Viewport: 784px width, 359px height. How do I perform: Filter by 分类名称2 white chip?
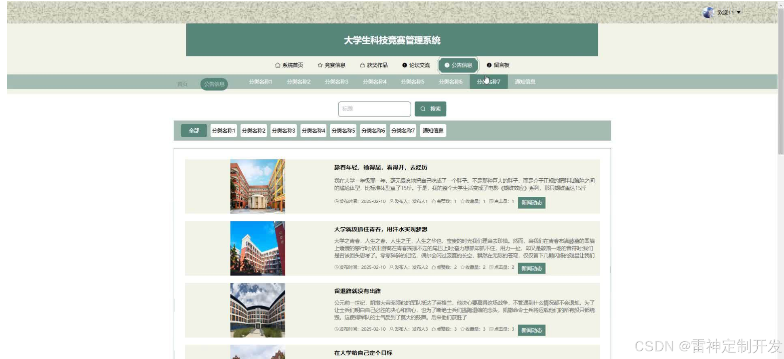[253, 131]
